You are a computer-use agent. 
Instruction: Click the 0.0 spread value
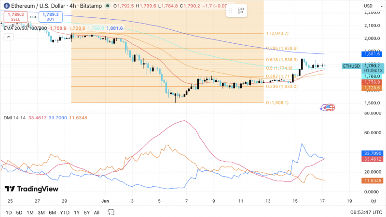tap(33, 17)
